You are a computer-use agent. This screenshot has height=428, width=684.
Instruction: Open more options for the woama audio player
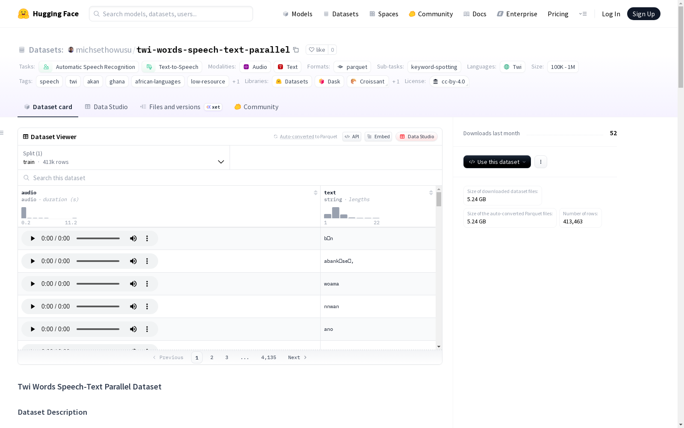click(x=147, y=284)
